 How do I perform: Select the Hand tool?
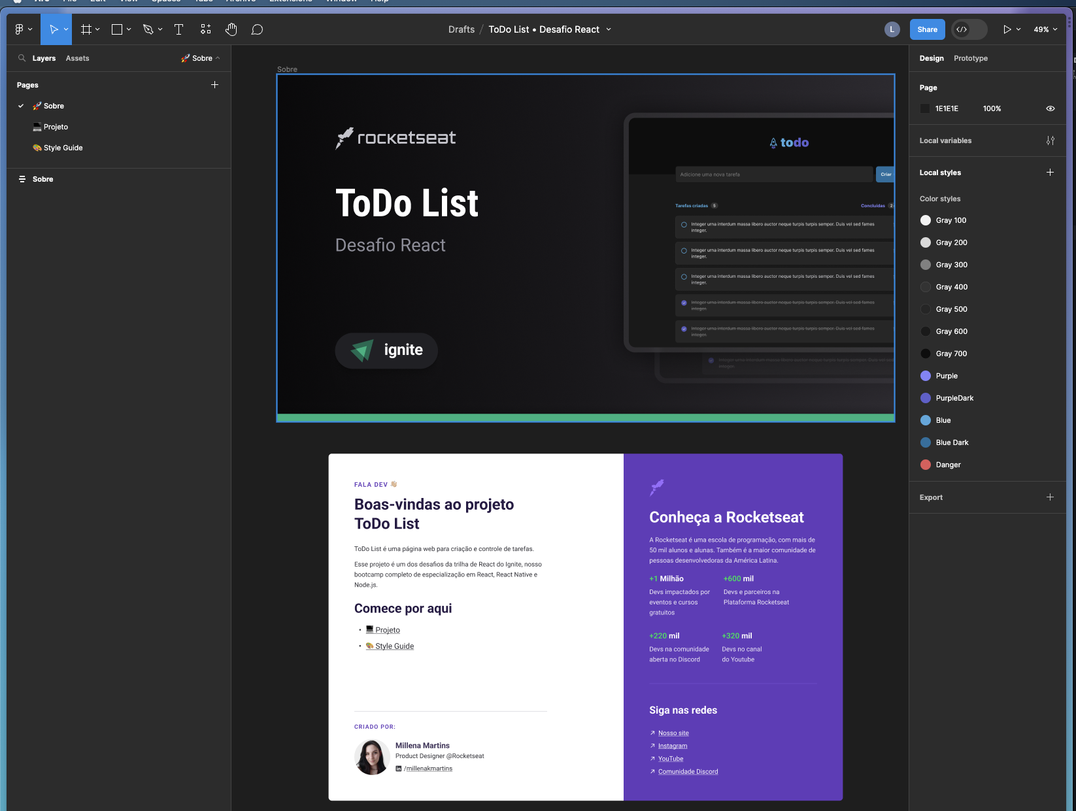(231, 29)
